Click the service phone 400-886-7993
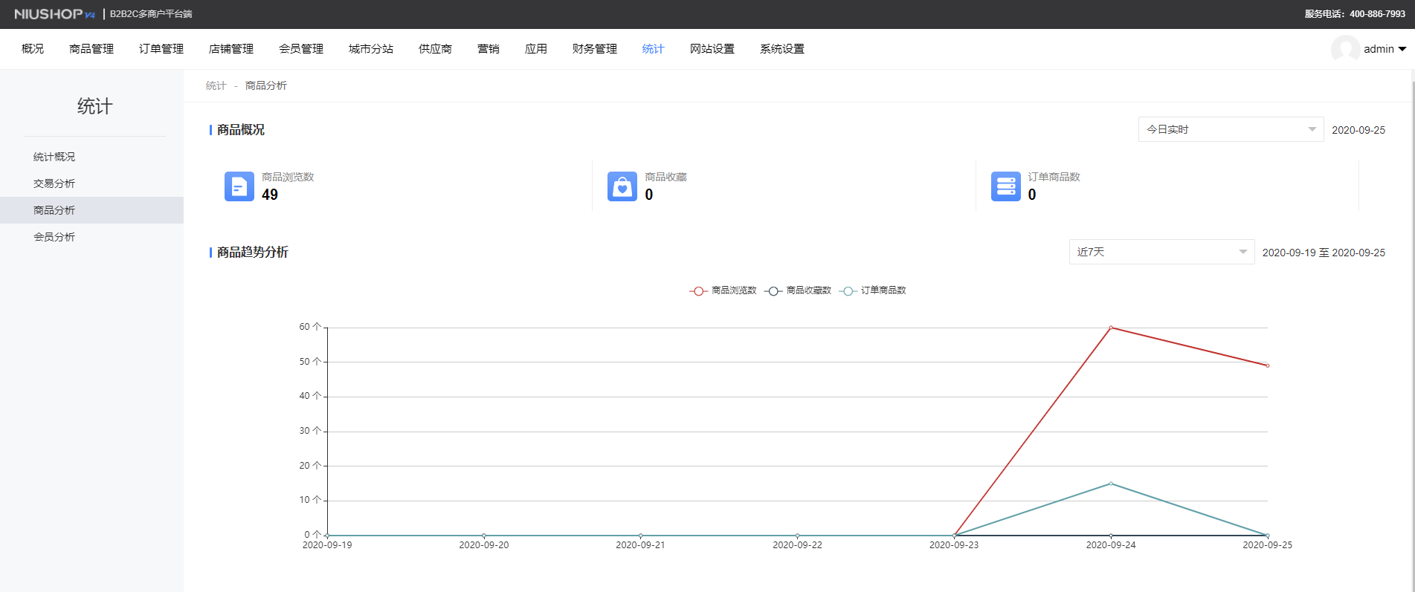Viewport: 1415px width, 592px height. pyautogui.click(x=1378, y=14)
